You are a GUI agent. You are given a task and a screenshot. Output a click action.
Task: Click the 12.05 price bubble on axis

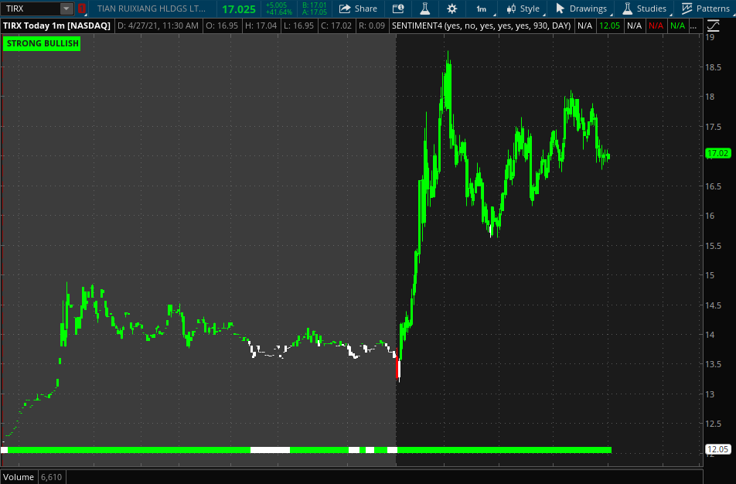717,449
